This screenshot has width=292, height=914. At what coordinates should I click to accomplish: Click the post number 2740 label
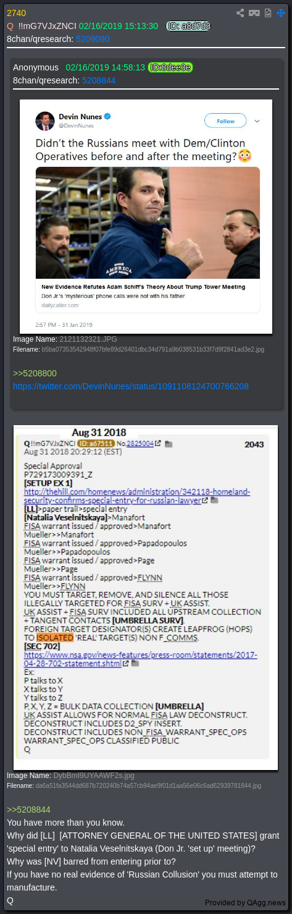[17, 13]
